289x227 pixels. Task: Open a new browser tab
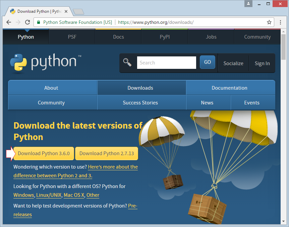point(78,12)
